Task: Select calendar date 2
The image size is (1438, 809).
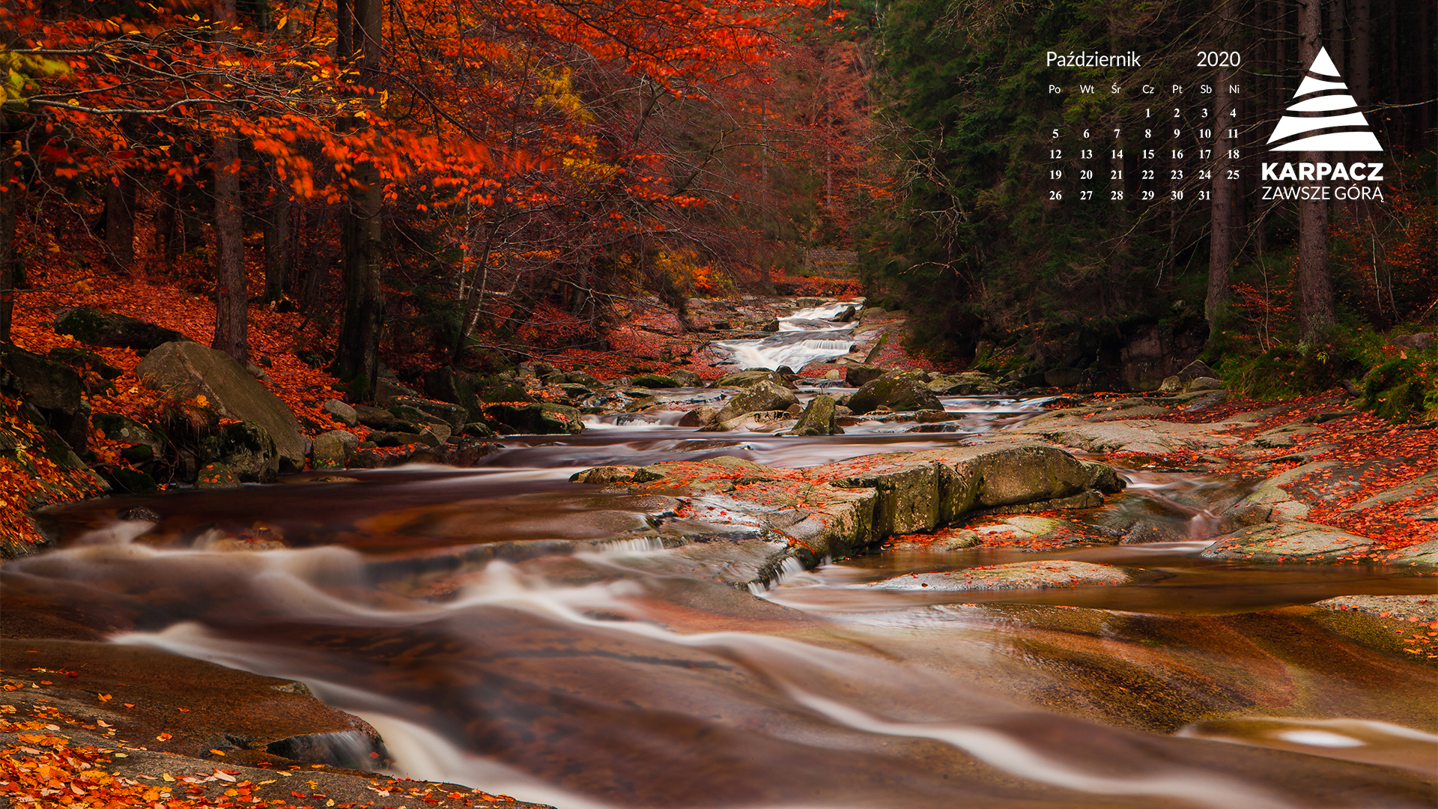Action: 1177,113
